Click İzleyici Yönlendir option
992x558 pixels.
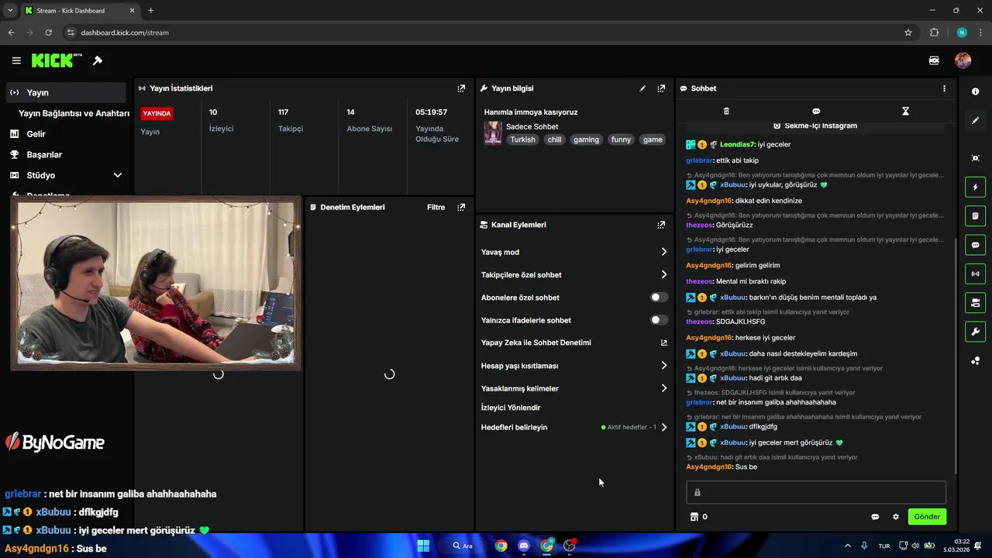point(511,408)
